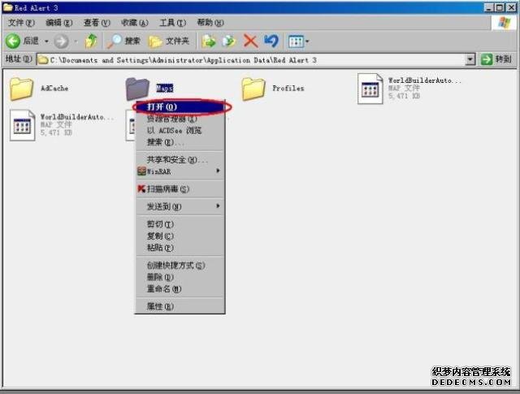520x394 pixels.
Task: Click the highlighted Maps folder name
Action: click(x=164, y=89)
